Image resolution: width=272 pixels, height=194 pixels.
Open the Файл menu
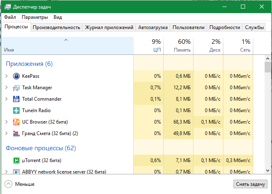(10, 17)
